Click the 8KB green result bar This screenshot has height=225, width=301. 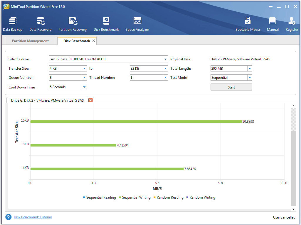click(73, 145)
